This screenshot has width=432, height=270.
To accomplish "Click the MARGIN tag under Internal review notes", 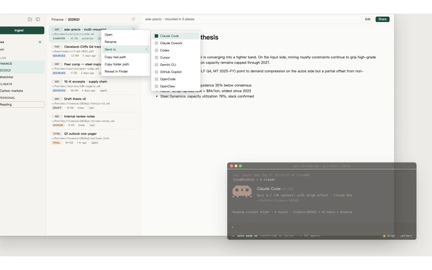I will pyautogui.click(x=58, y=125).
